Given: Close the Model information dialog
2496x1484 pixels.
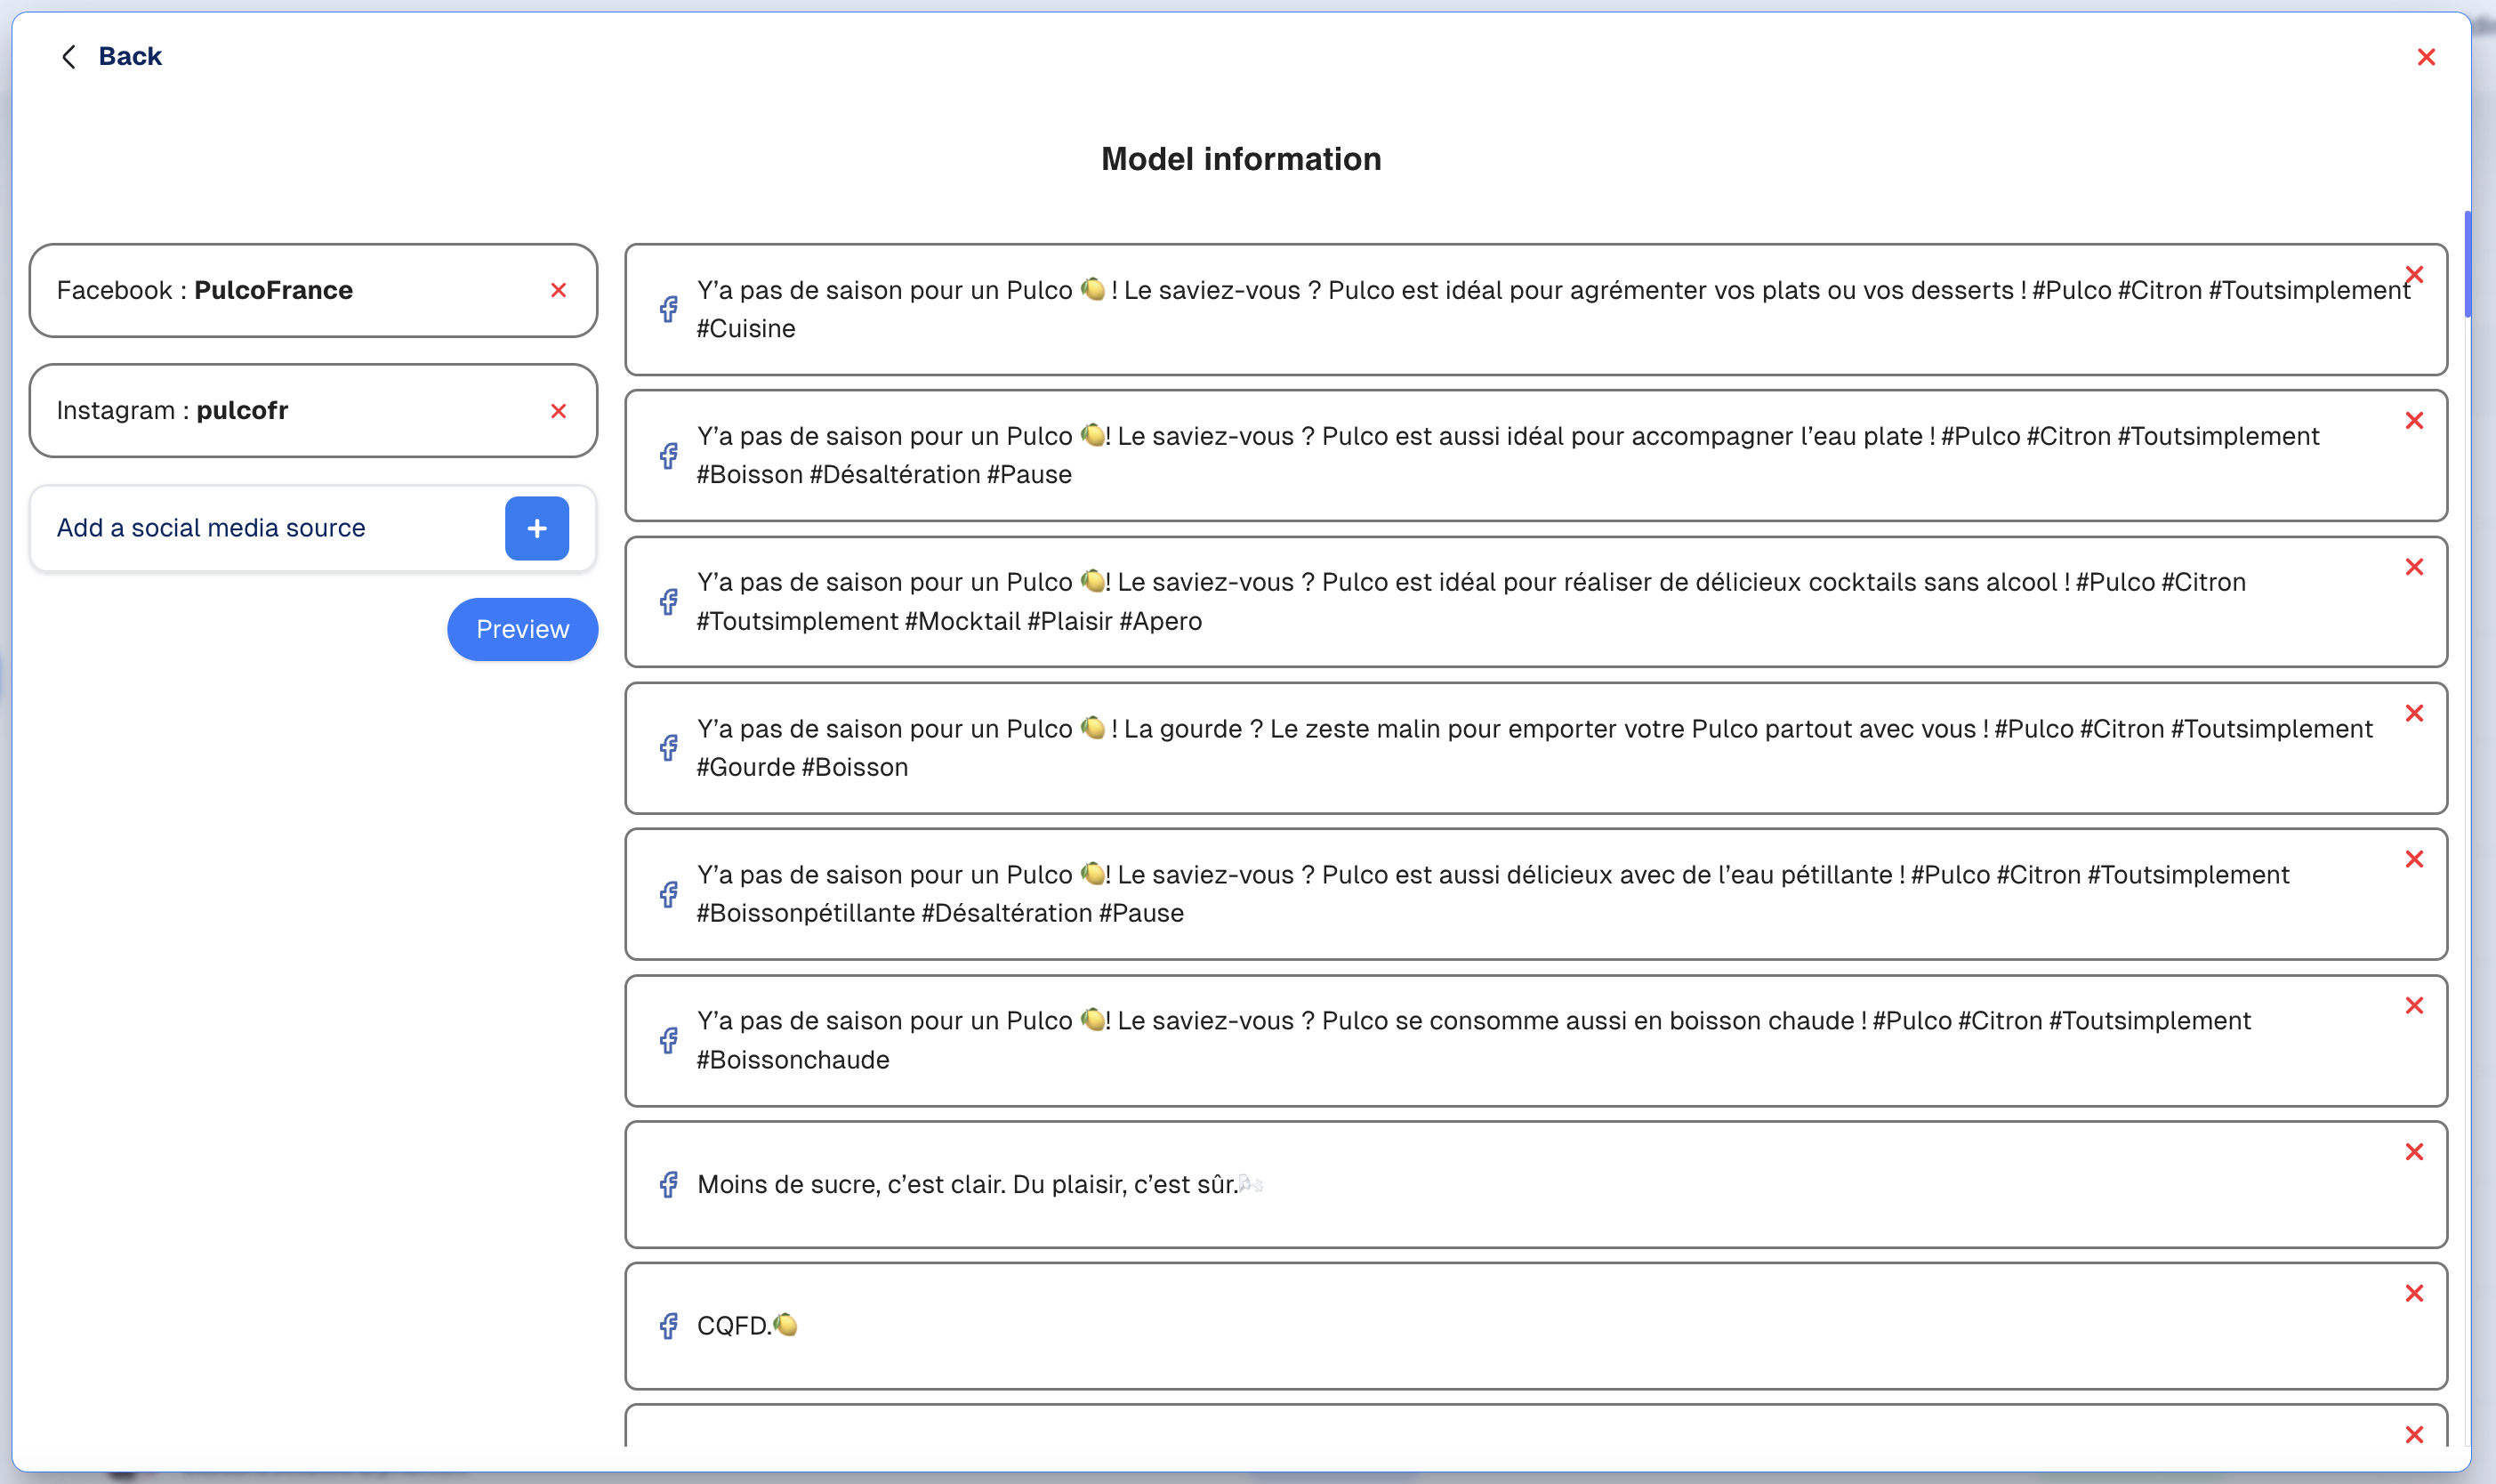Looking at the screenshot, I should pyautogui.click(x=2426, y=57).
